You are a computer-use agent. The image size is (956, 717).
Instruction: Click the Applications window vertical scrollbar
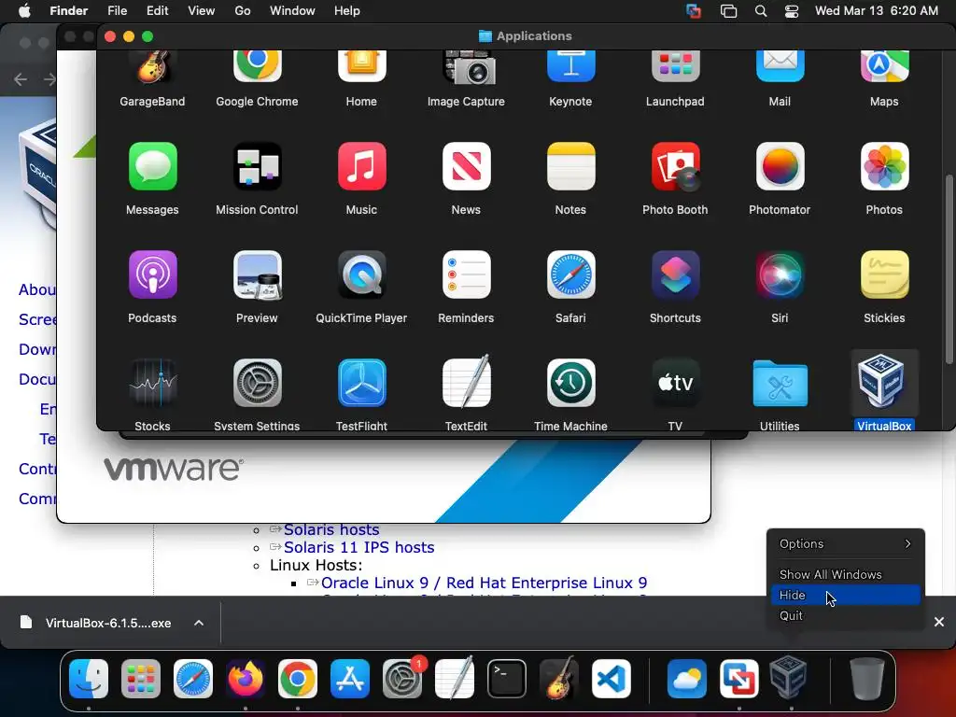point(949,269)
